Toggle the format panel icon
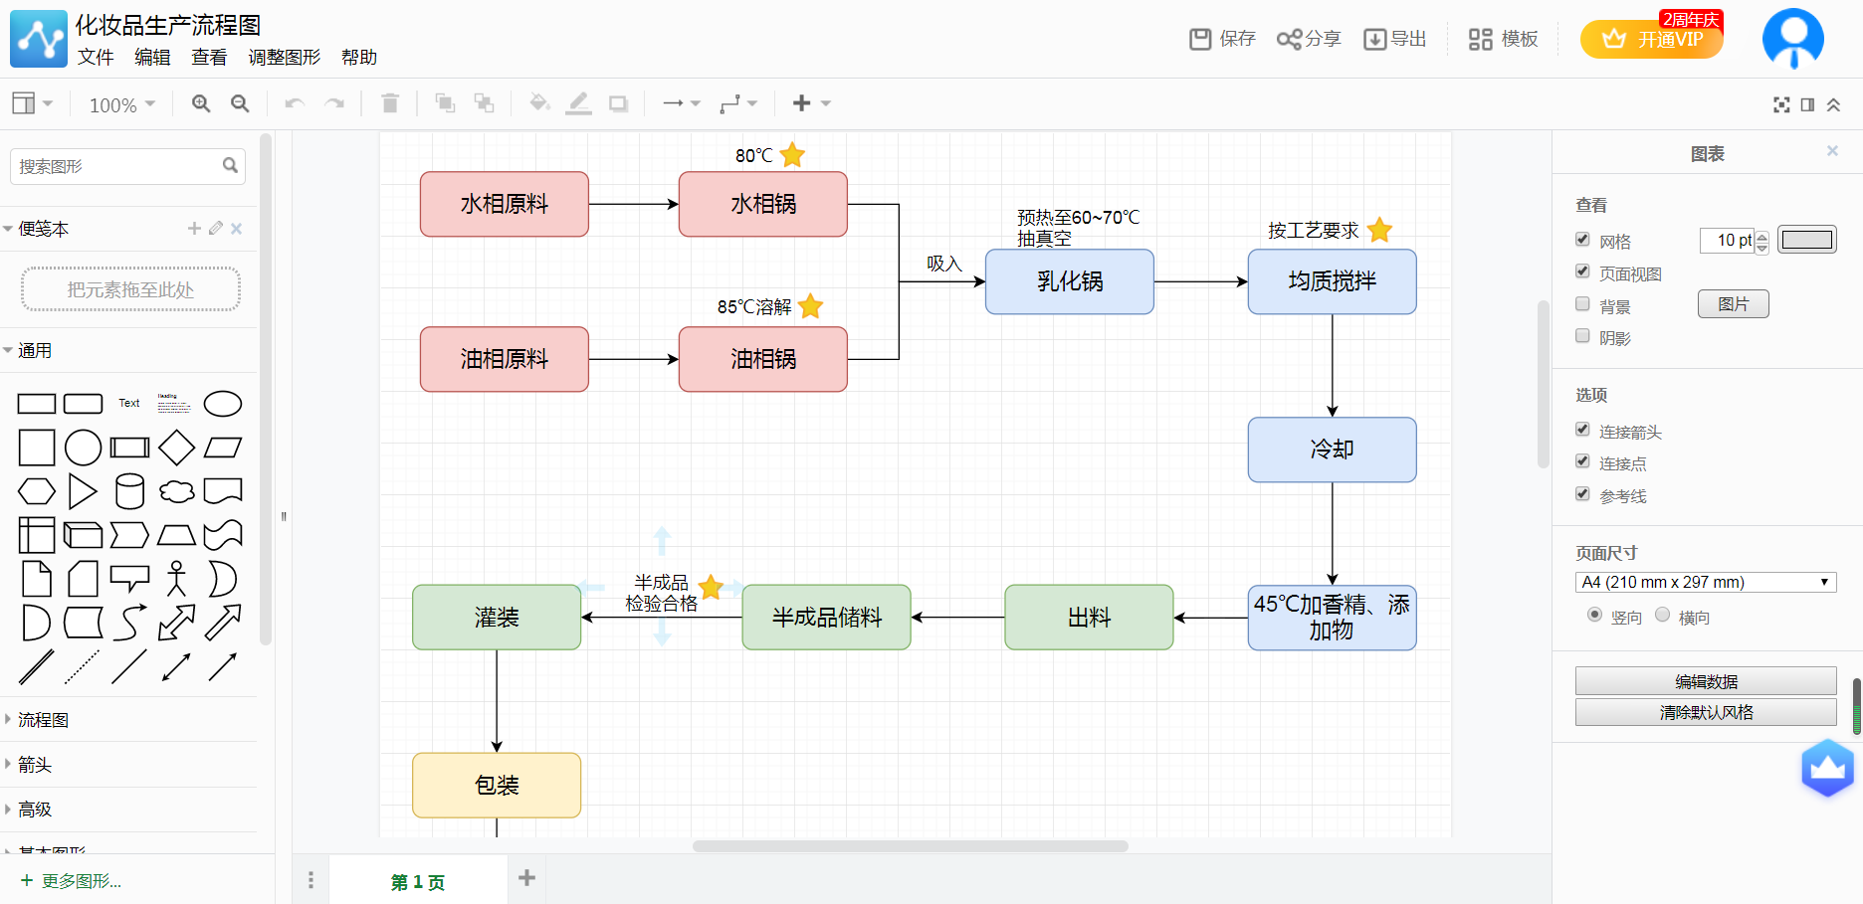1863x904 pixels. click(1807, 104)
